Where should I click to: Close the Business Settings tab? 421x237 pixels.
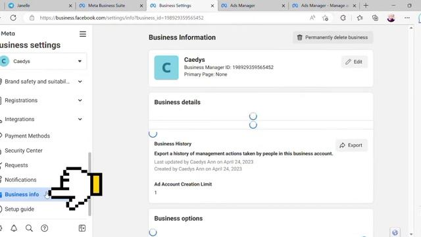tap(212, 6)
